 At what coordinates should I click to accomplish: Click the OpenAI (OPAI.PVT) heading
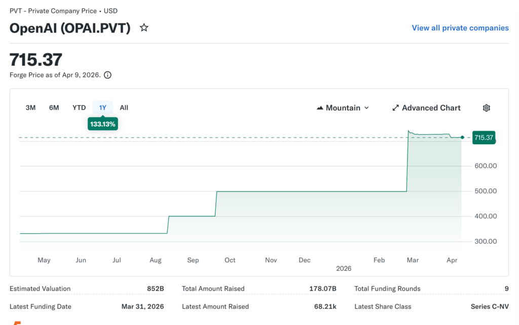click(70, 28)
